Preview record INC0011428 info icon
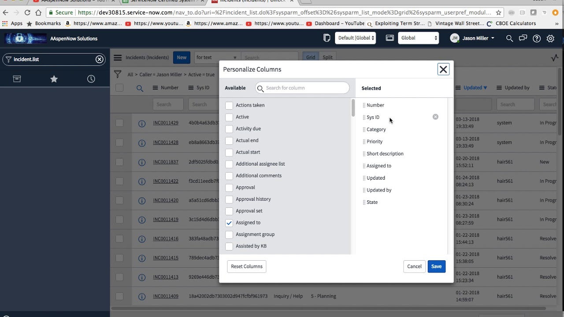This screenshot has height=317, width=564. pyautogui.click(x=142, y=143)
